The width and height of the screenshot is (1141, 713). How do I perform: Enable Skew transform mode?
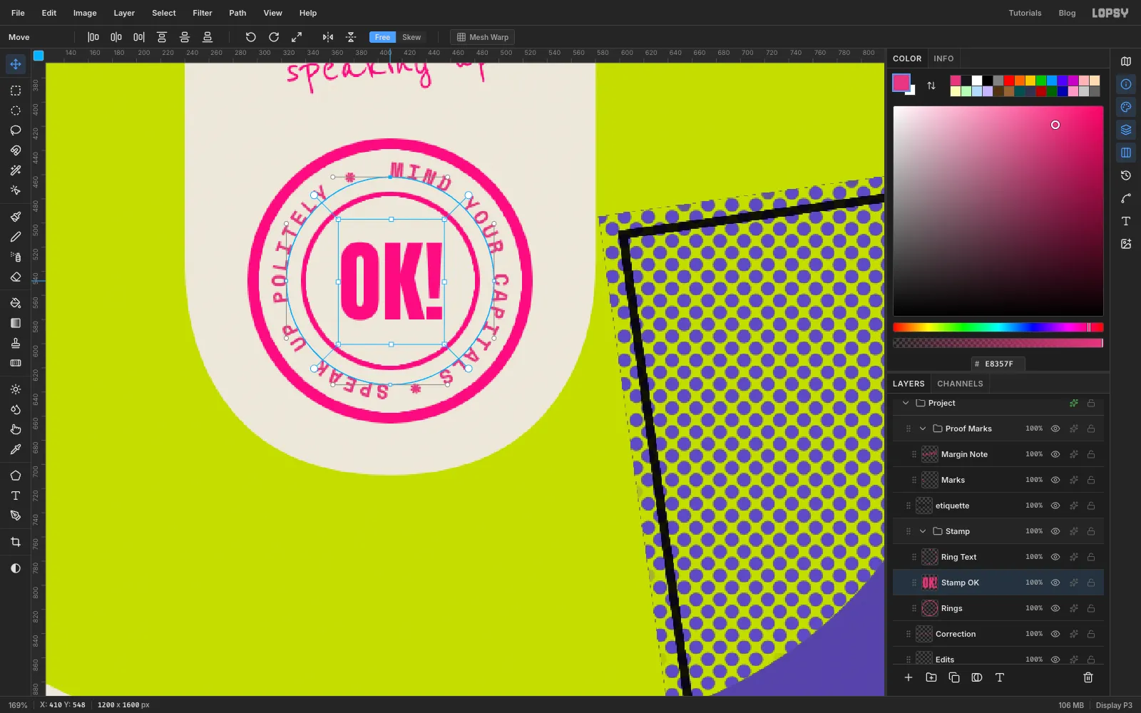[x=411, y=37]
